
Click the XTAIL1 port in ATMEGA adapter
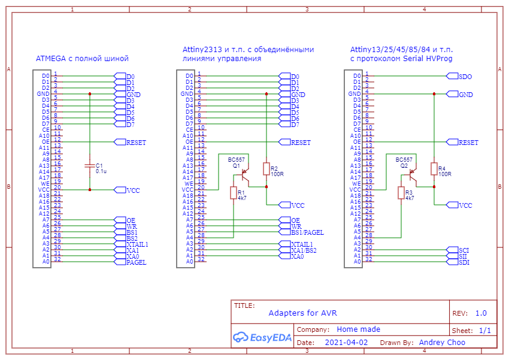point(132,244)
